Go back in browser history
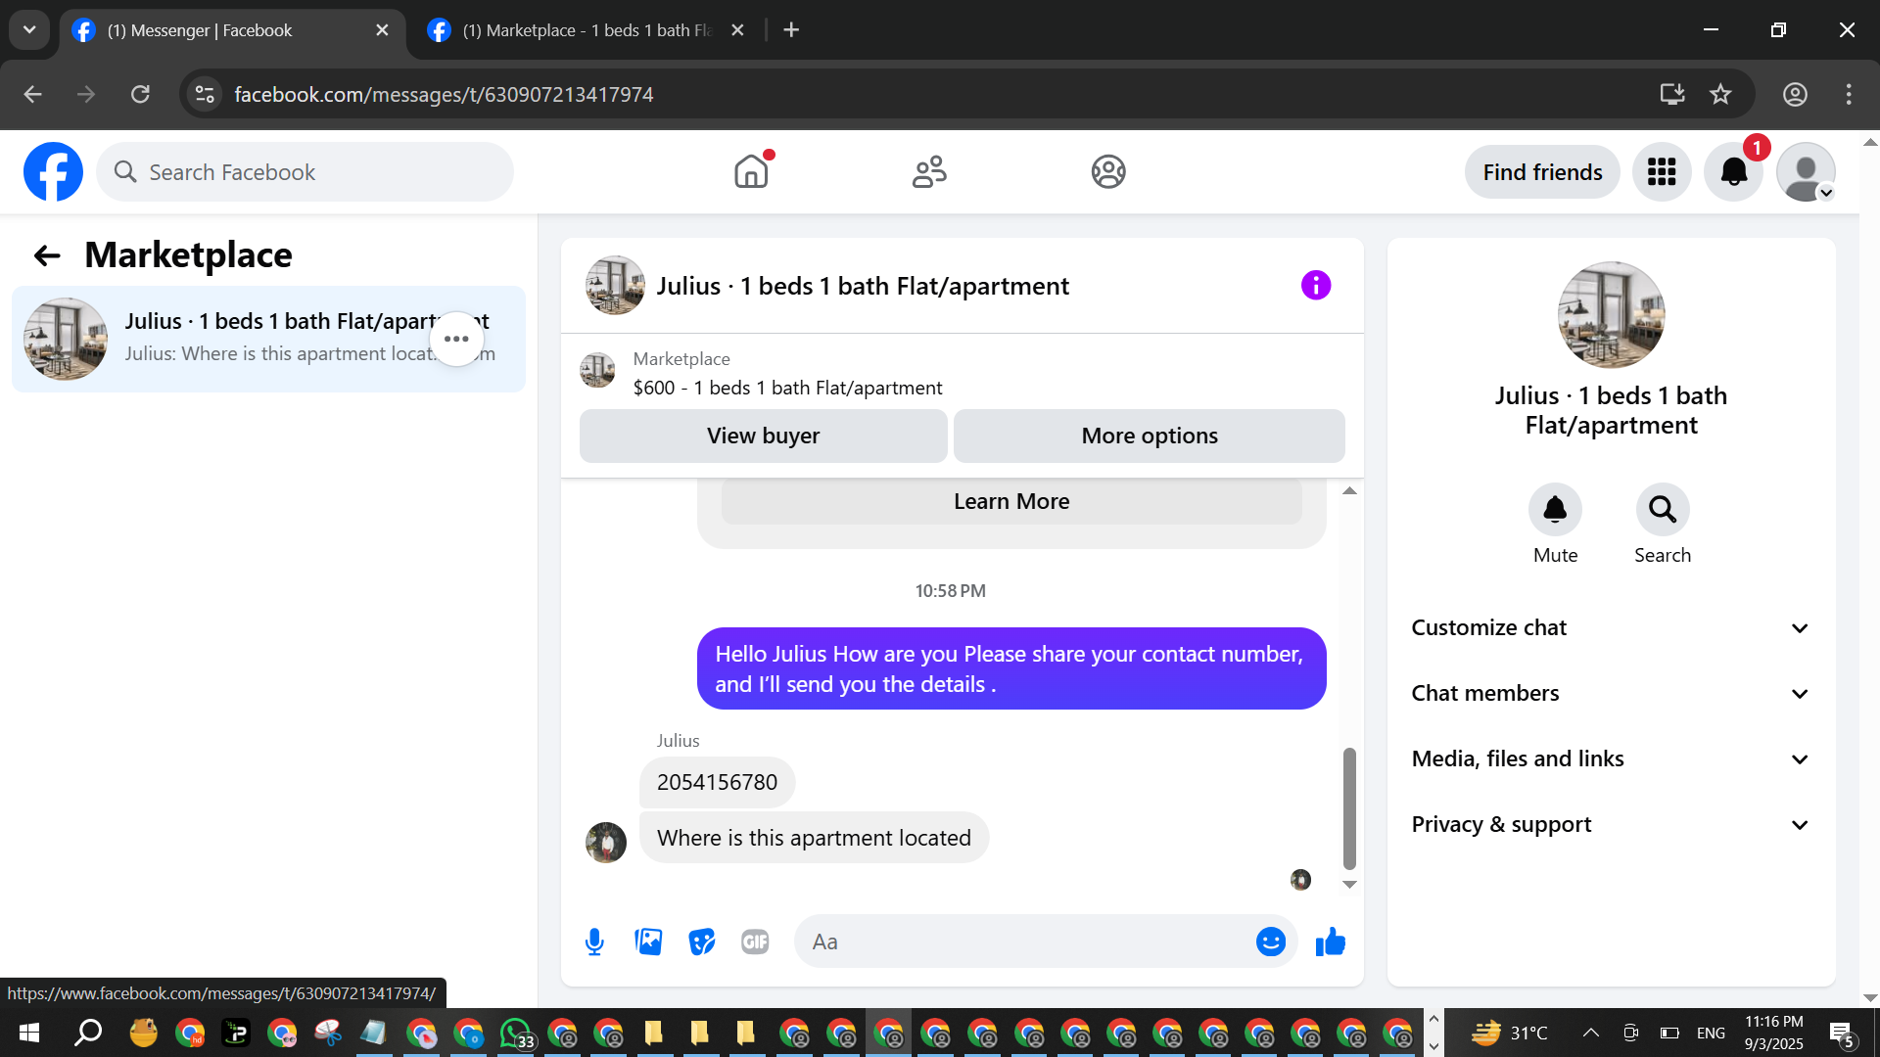The height and width of the screenshot is (1057, 1880). 32,94
